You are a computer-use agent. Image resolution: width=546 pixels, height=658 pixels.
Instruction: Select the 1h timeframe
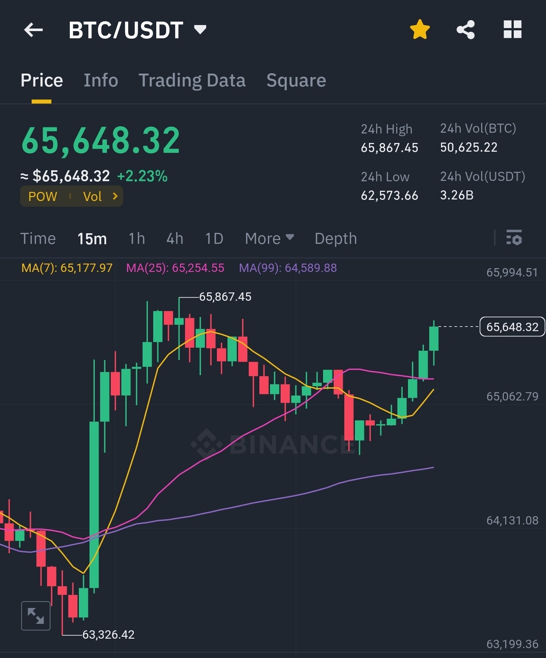137,239
